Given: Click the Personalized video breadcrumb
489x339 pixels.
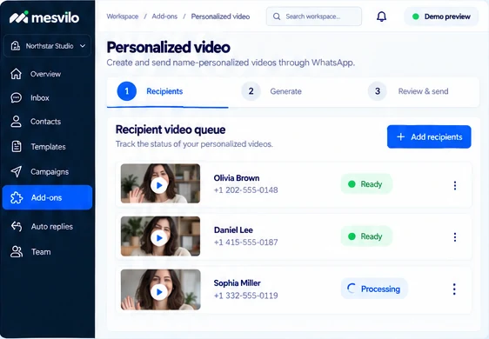Looking at the screenshot, I should tap(220, 17).
